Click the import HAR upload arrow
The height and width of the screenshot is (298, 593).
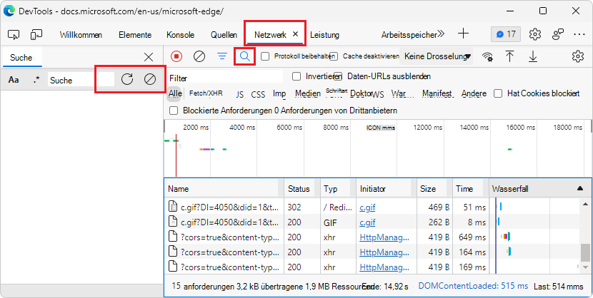pyautogui.click(x=510, y=56)
